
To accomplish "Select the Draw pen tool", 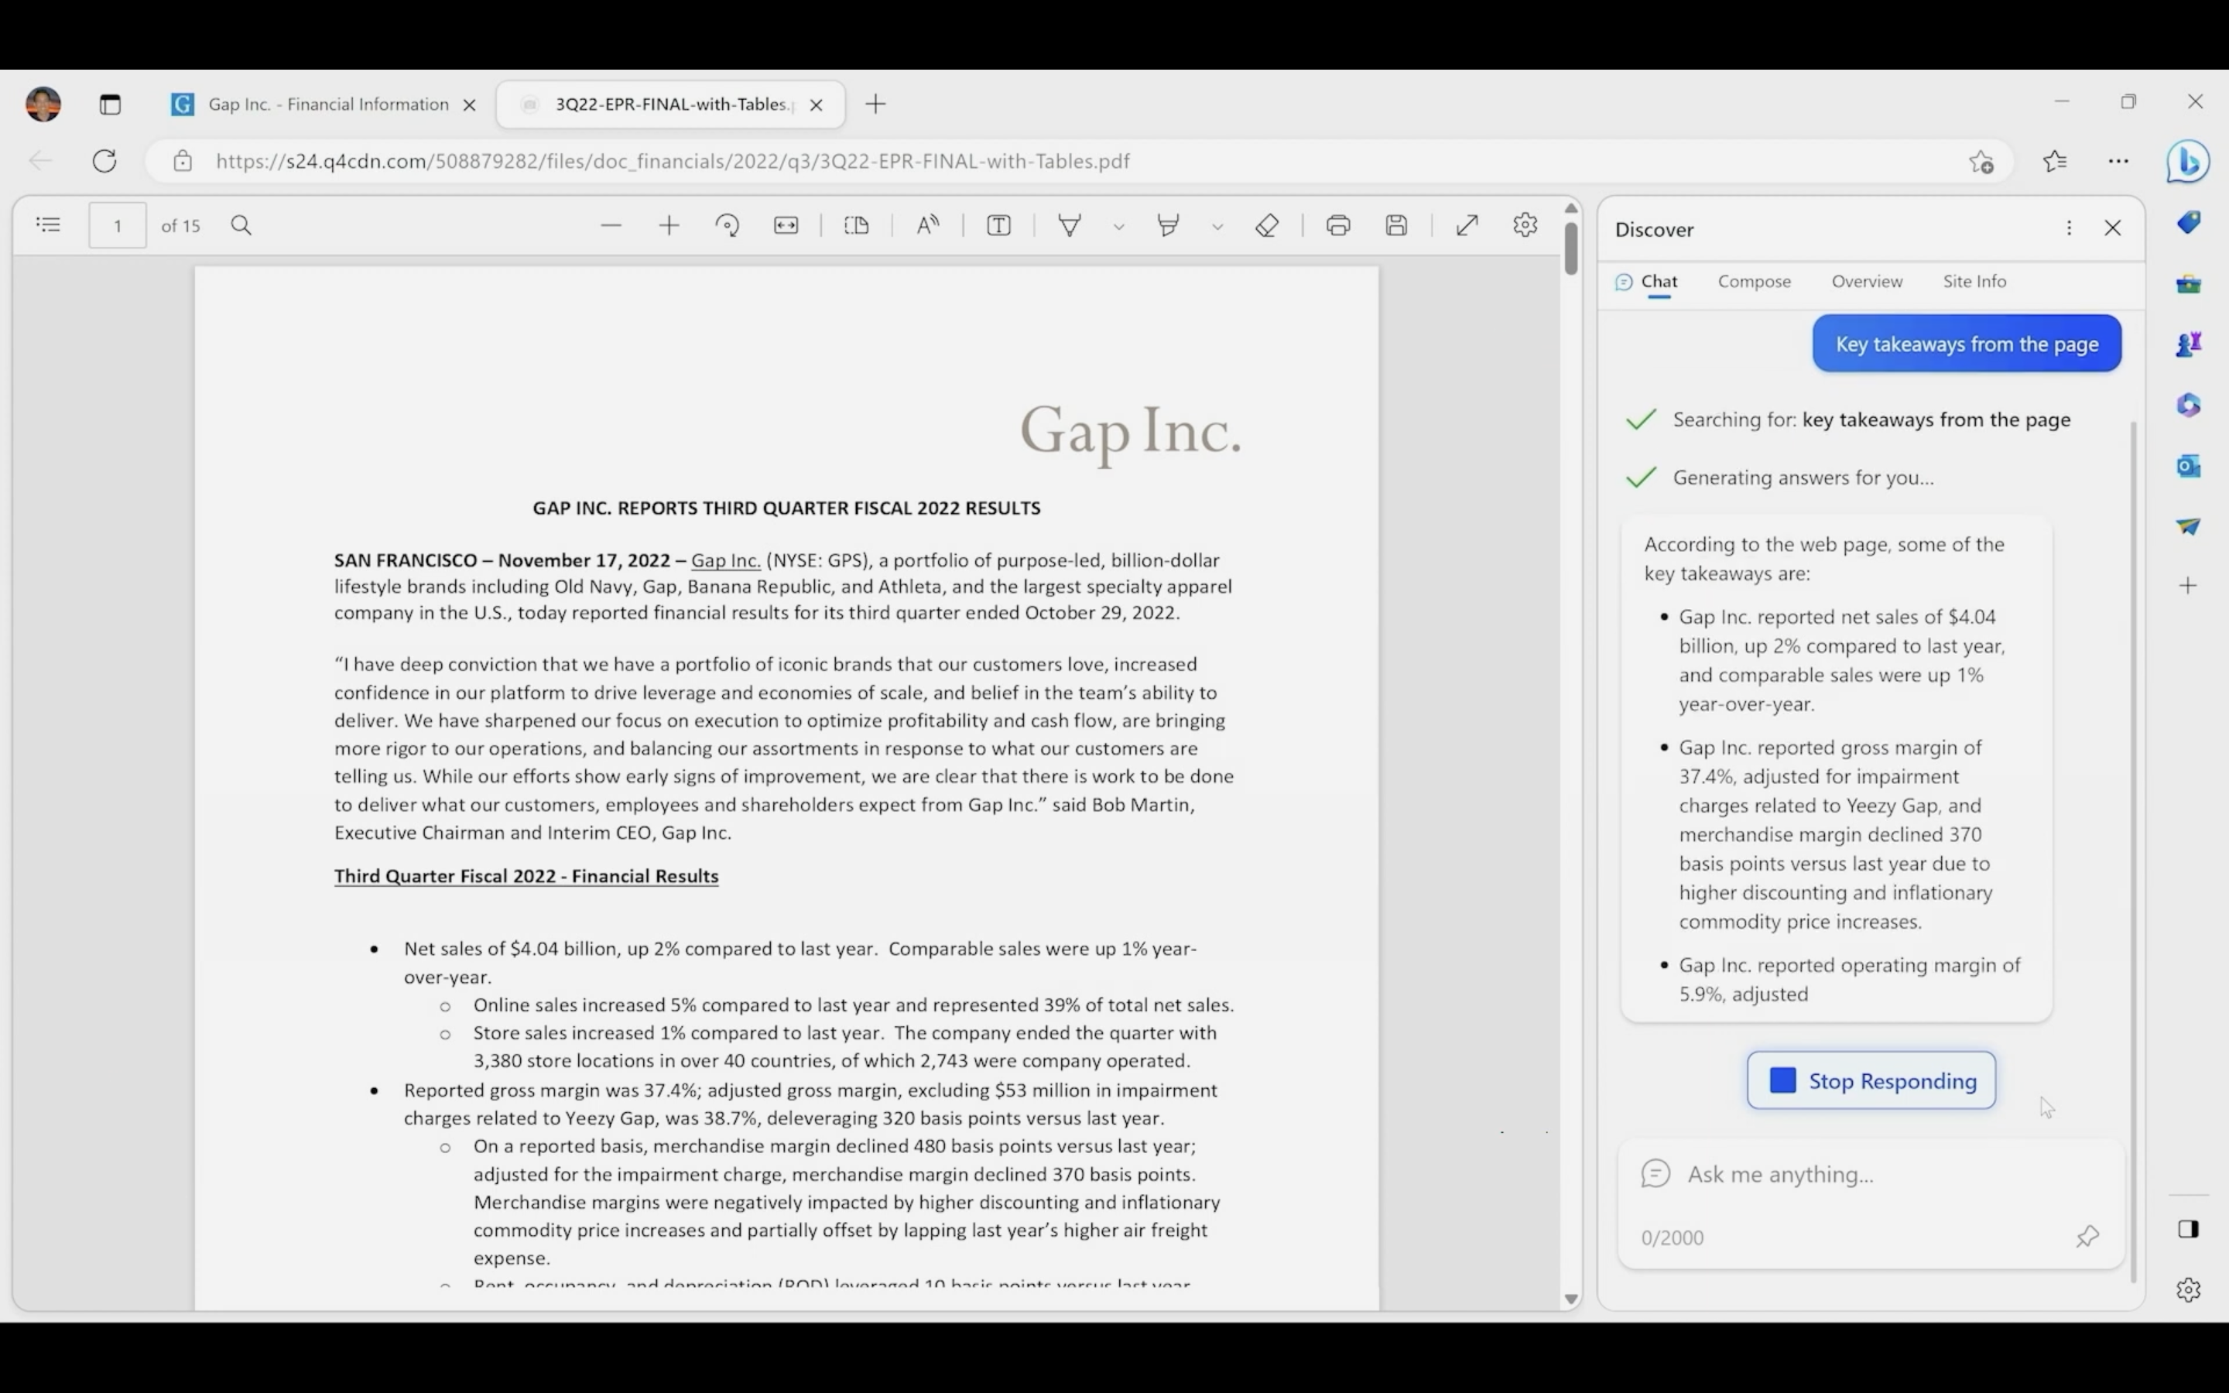I will (1070, 226).
